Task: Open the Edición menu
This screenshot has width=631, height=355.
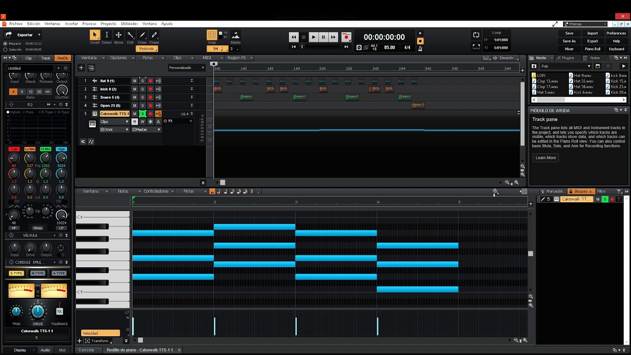Action: [x=34, y=24]
